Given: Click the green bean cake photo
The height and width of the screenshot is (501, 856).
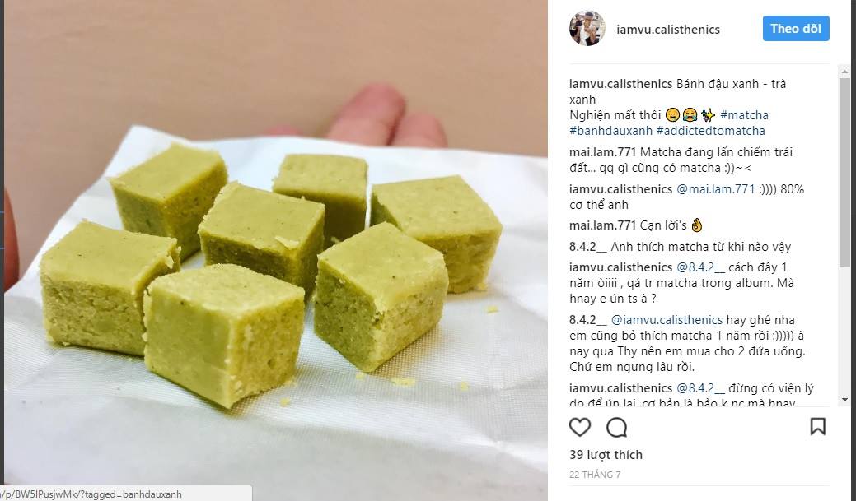Looking at the screenshot, I should click(276, 248).
